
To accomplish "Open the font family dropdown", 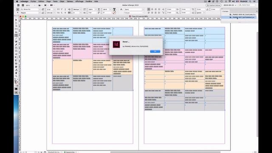I will 40,9.
